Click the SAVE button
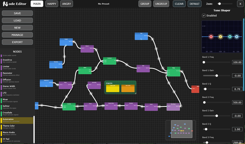 [17, 13]
